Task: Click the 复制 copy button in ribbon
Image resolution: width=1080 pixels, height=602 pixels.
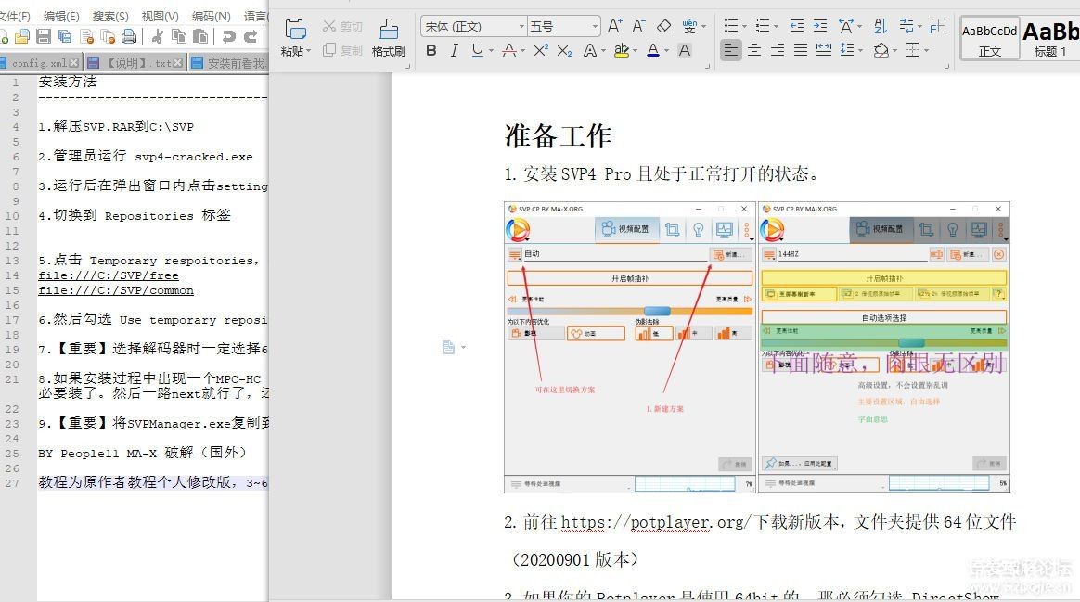Action: 342,50
